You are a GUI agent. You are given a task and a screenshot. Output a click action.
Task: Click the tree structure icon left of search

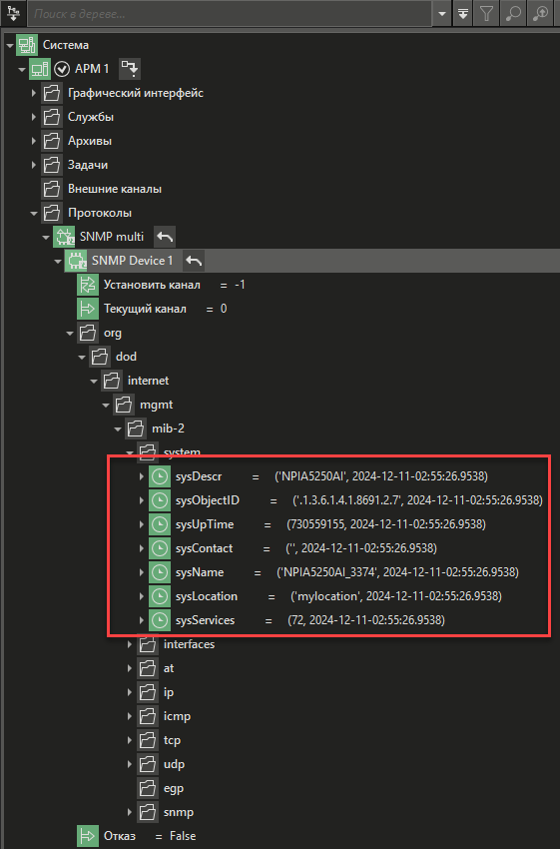pyautogui.click(x=13, y=14)
